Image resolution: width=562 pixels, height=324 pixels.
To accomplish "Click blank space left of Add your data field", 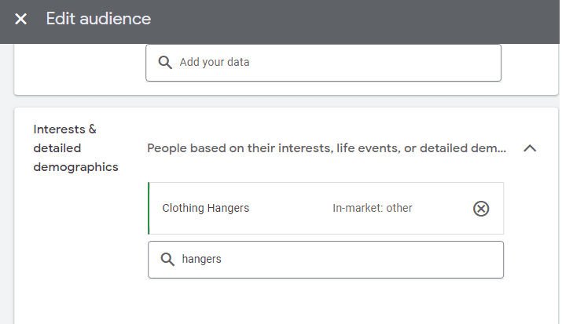I will (79, 67).
